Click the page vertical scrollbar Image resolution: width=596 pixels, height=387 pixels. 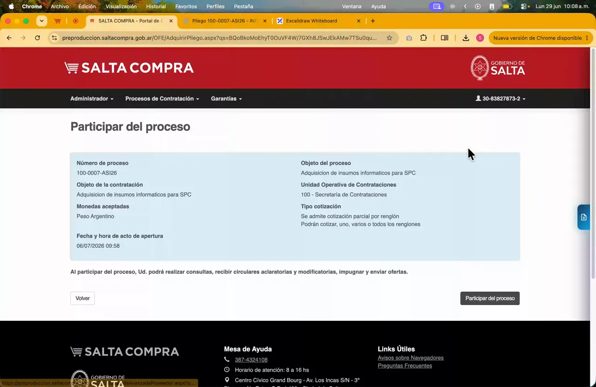tap(593, 163)
